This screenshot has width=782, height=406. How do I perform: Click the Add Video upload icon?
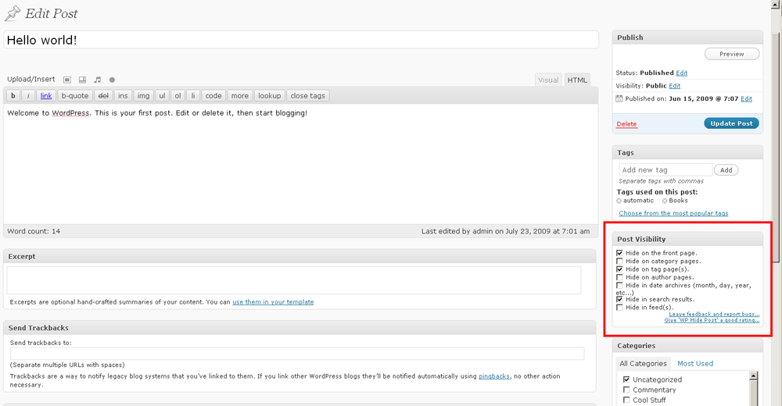pyautogui.click(x=82, y=80)
